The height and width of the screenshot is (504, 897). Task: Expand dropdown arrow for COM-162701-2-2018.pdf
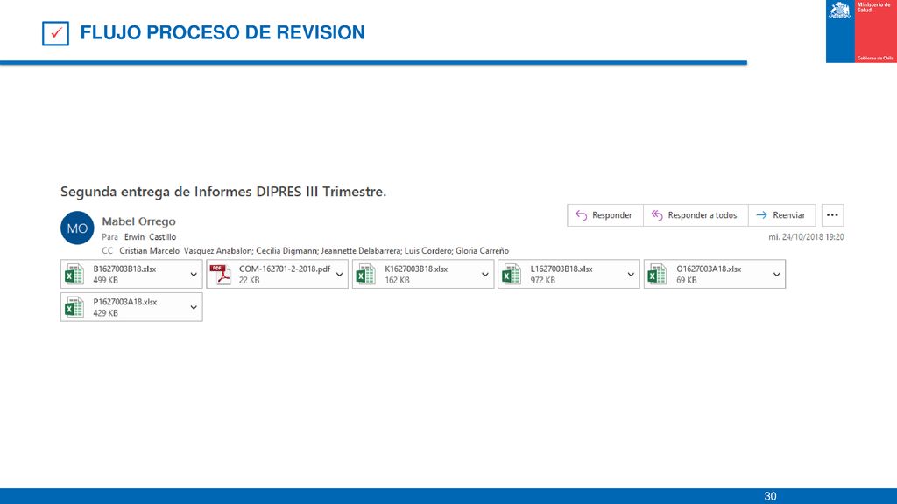(339, 274)
